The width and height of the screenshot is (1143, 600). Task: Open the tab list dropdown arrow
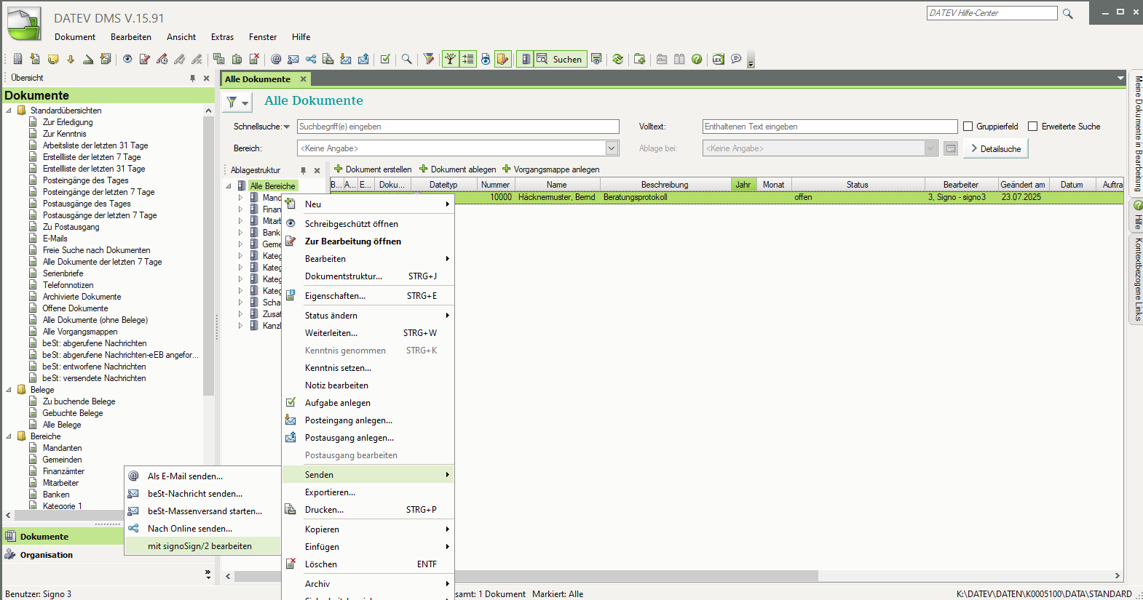click(x=1120, y=78)
